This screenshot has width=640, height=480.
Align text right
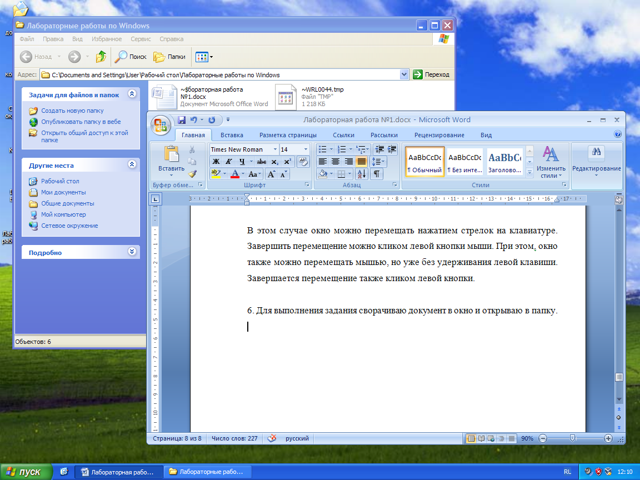click(348, 162)
